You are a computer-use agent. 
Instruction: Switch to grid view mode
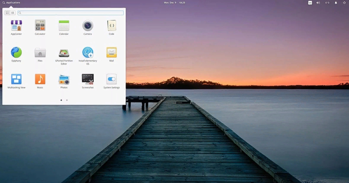point(7,13)
